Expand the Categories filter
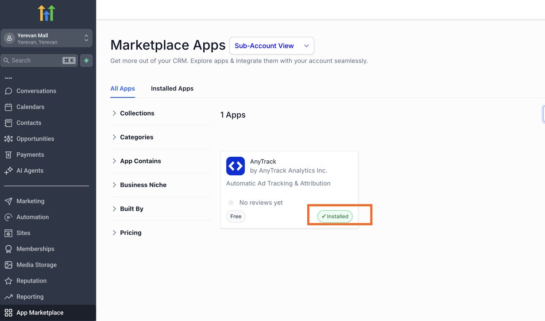Viewport: 545px width, 321px height. [161, 137]
